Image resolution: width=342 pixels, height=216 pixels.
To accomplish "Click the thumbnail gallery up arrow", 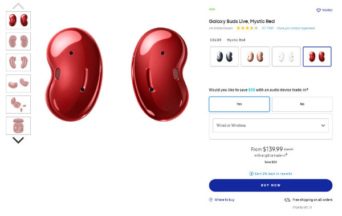I will point(18,6).
